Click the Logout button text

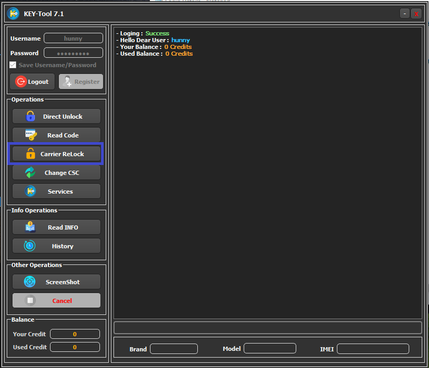(38, 82)
